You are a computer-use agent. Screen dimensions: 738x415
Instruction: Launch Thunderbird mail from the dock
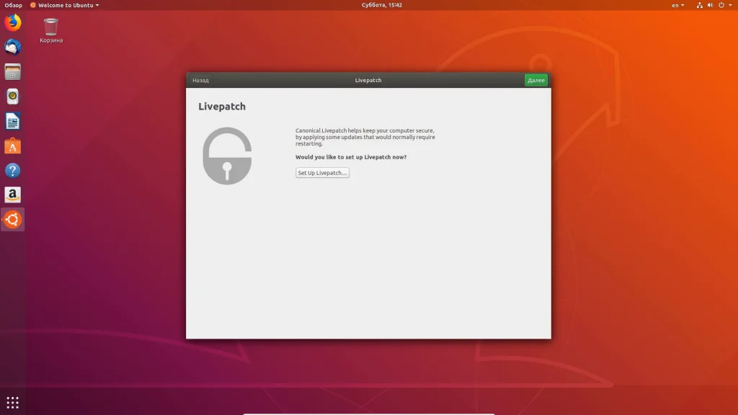13,47
